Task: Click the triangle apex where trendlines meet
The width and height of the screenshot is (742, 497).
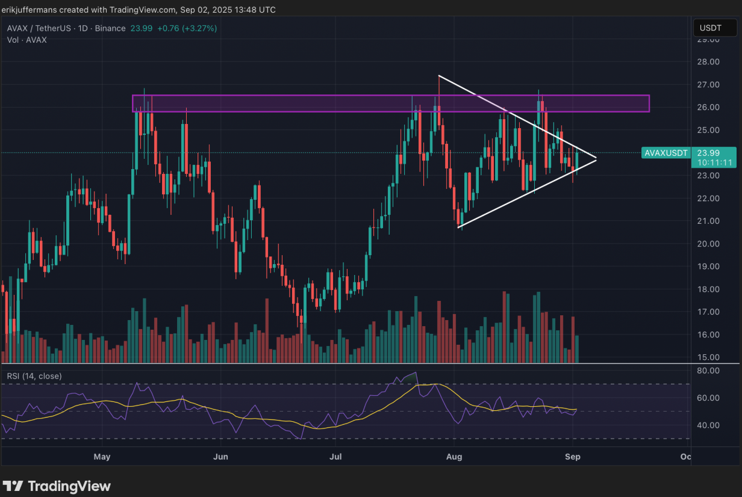Action: click(596, 158)
